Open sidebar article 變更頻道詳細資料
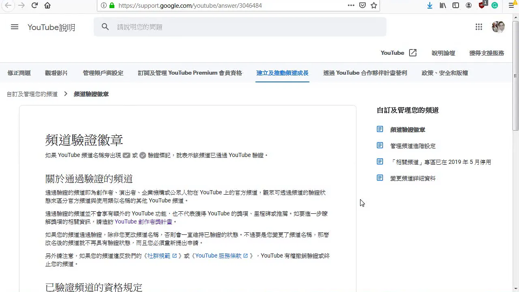Viewport: 519px width, 292px height. tap(413, 178)
